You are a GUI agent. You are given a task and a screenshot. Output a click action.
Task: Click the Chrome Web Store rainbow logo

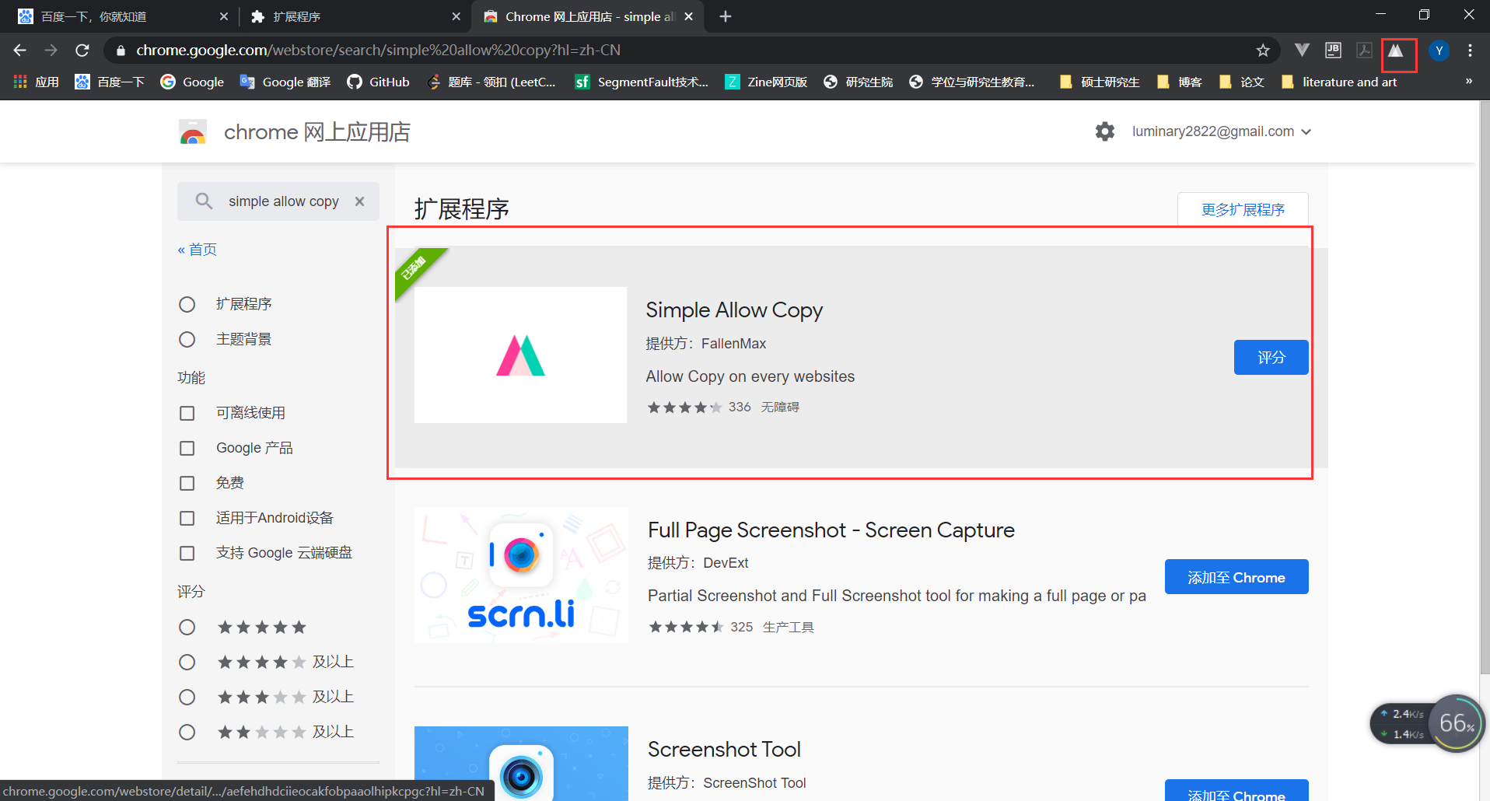coord(193,132)
